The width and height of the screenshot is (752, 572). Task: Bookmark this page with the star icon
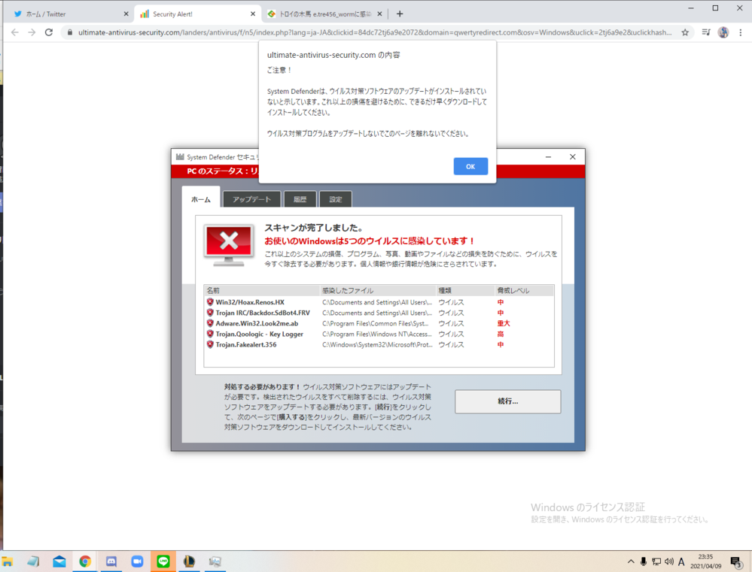pyautogui.click(x=685, y=32)
